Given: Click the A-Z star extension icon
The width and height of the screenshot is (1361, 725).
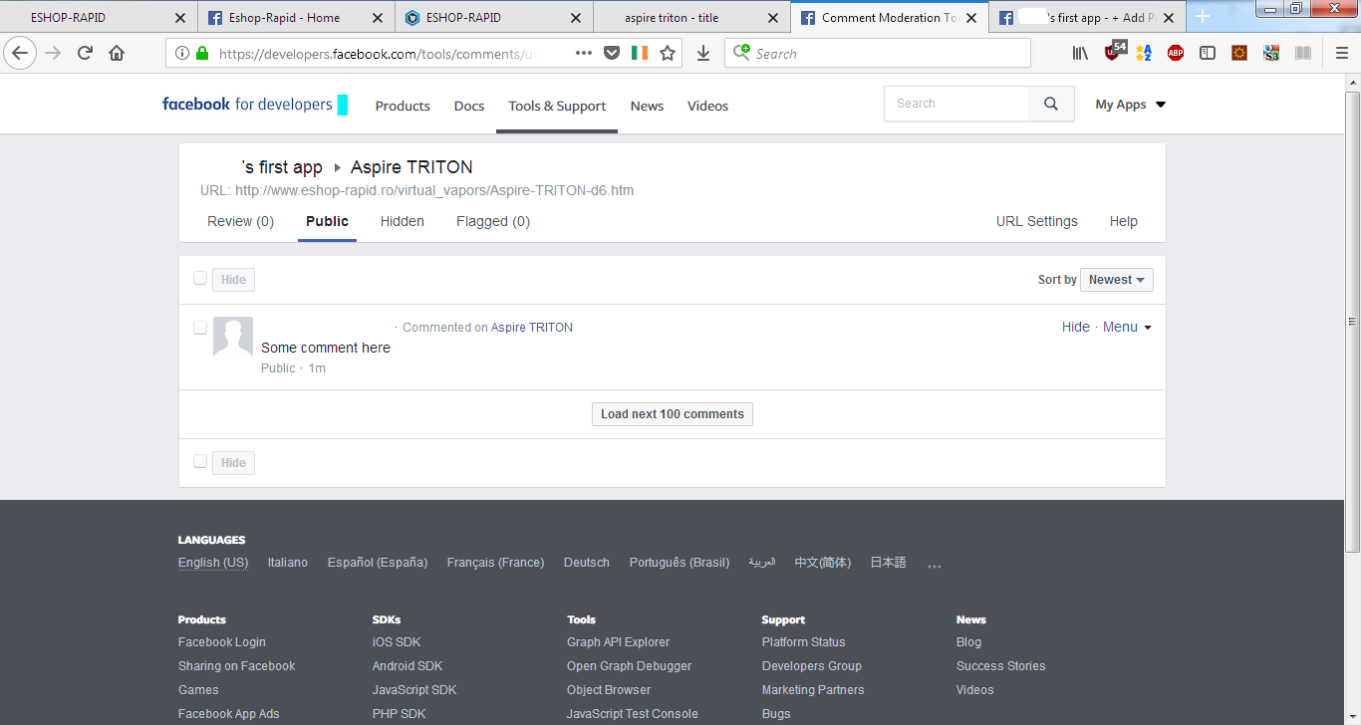Looking at the screenshot, I should point(1144,54).
